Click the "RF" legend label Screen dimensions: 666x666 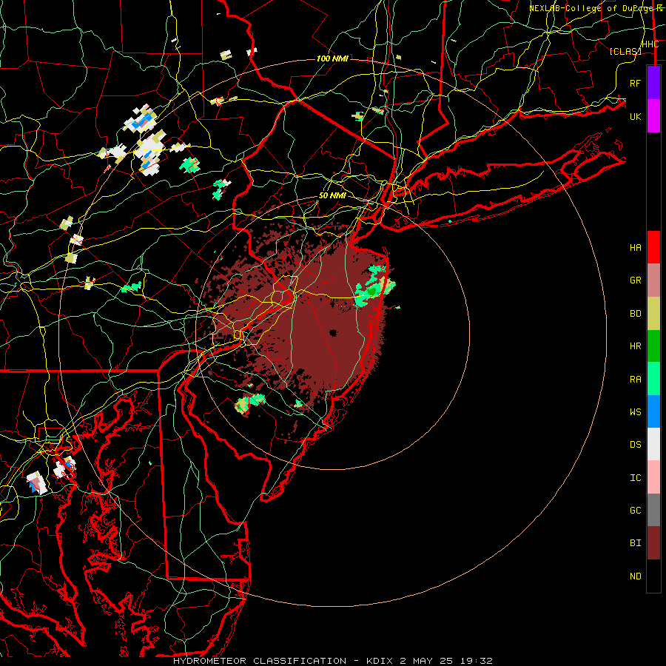(x=635, y=83)
